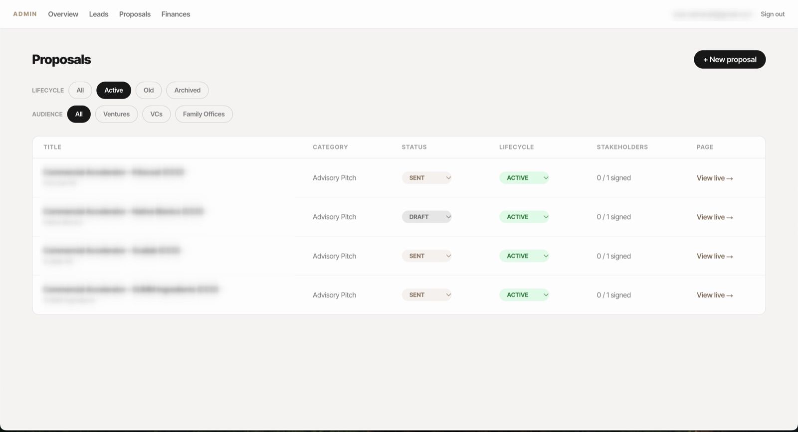Filter lifecycle by All
Screen dimensions: 798x432
80,90
